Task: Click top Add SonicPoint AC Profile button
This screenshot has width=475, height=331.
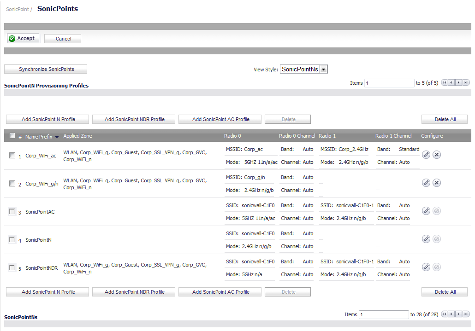Action: 220,119
